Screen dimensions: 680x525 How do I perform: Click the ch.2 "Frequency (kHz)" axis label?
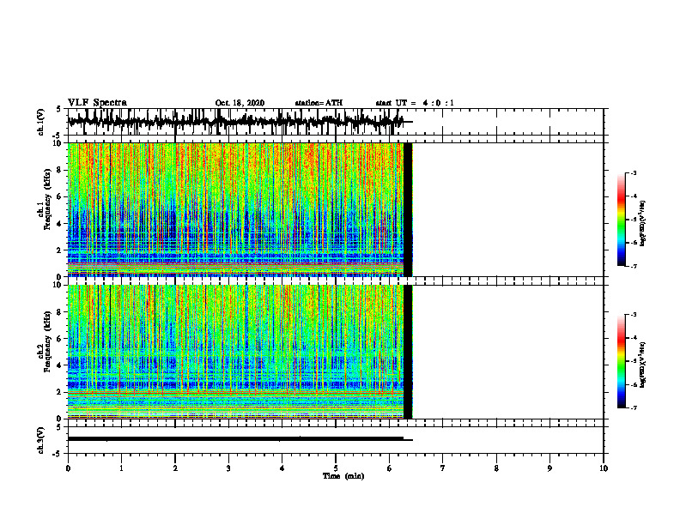(x=47, y=341)
